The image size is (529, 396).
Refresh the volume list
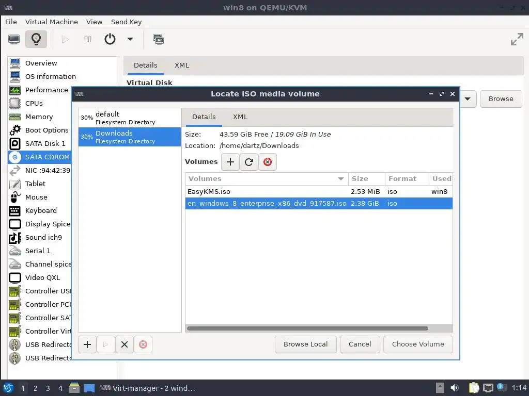249,162
